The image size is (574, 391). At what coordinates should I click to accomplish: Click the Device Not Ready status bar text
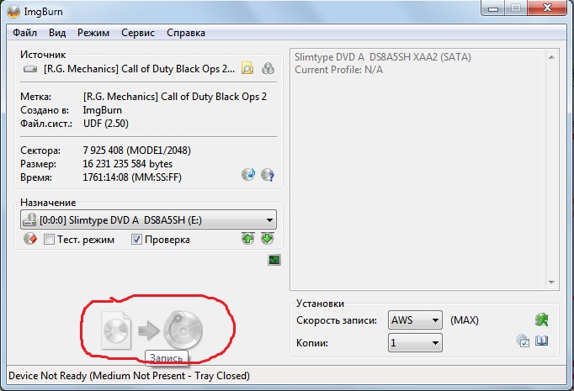[129, 376]
